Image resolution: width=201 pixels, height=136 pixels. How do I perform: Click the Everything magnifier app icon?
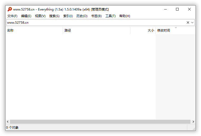9,9
